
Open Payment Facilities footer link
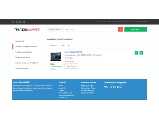pos(88,93)
